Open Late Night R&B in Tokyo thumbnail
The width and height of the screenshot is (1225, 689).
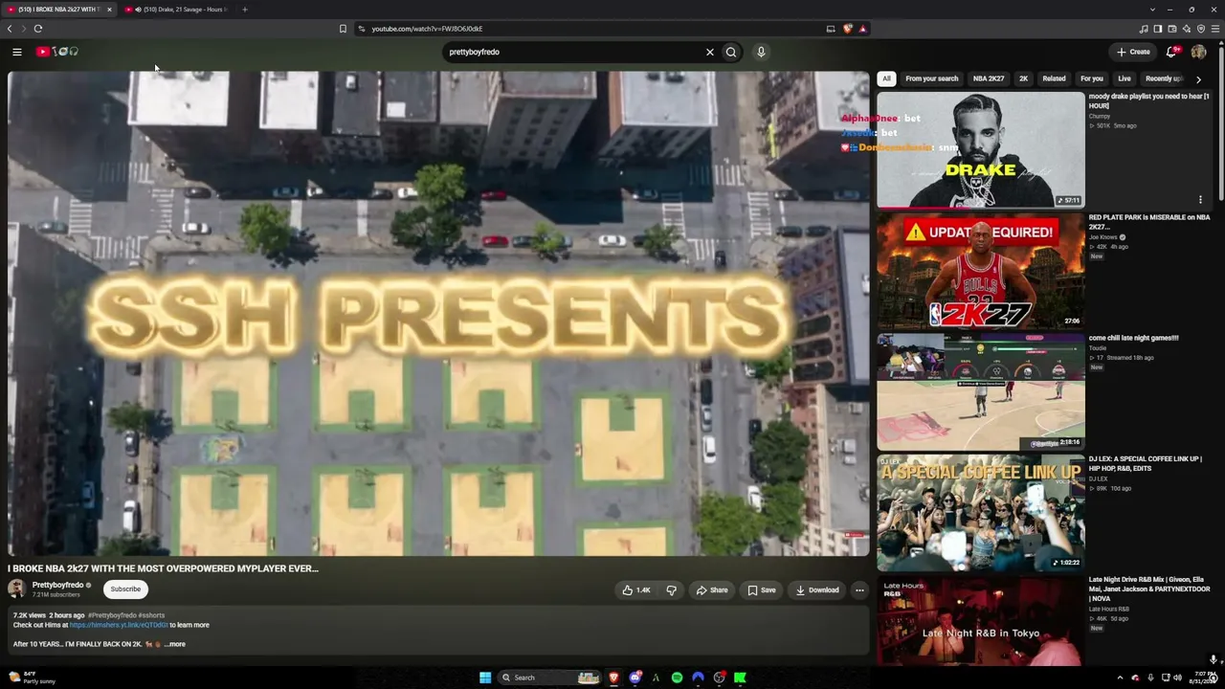pos(981,621)
